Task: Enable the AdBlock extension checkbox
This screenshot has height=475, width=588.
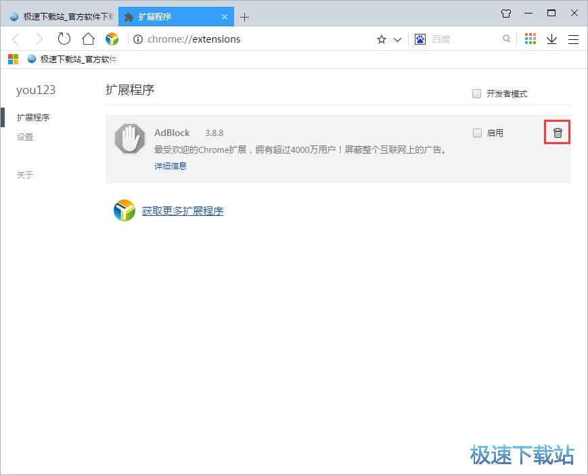Action: [477, 133]
